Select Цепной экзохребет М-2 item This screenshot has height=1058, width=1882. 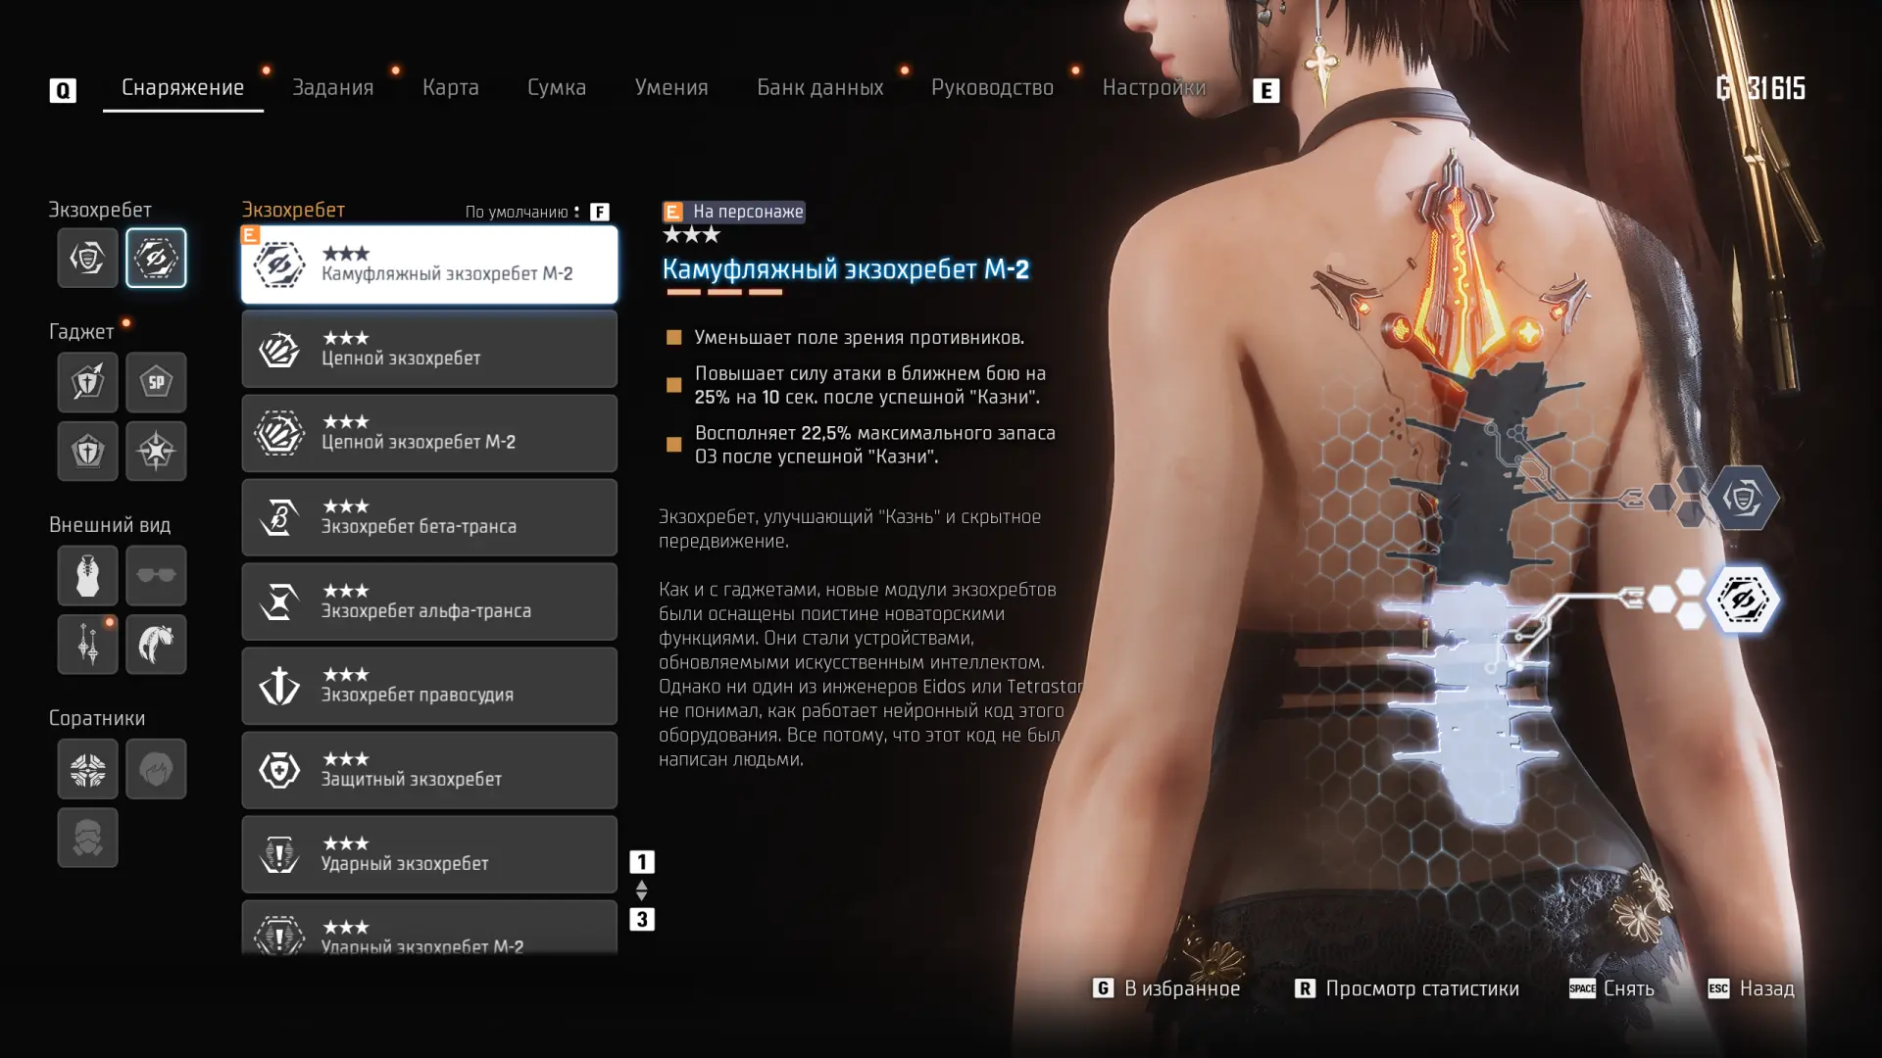pyautogui.click(x=429, y=433)
